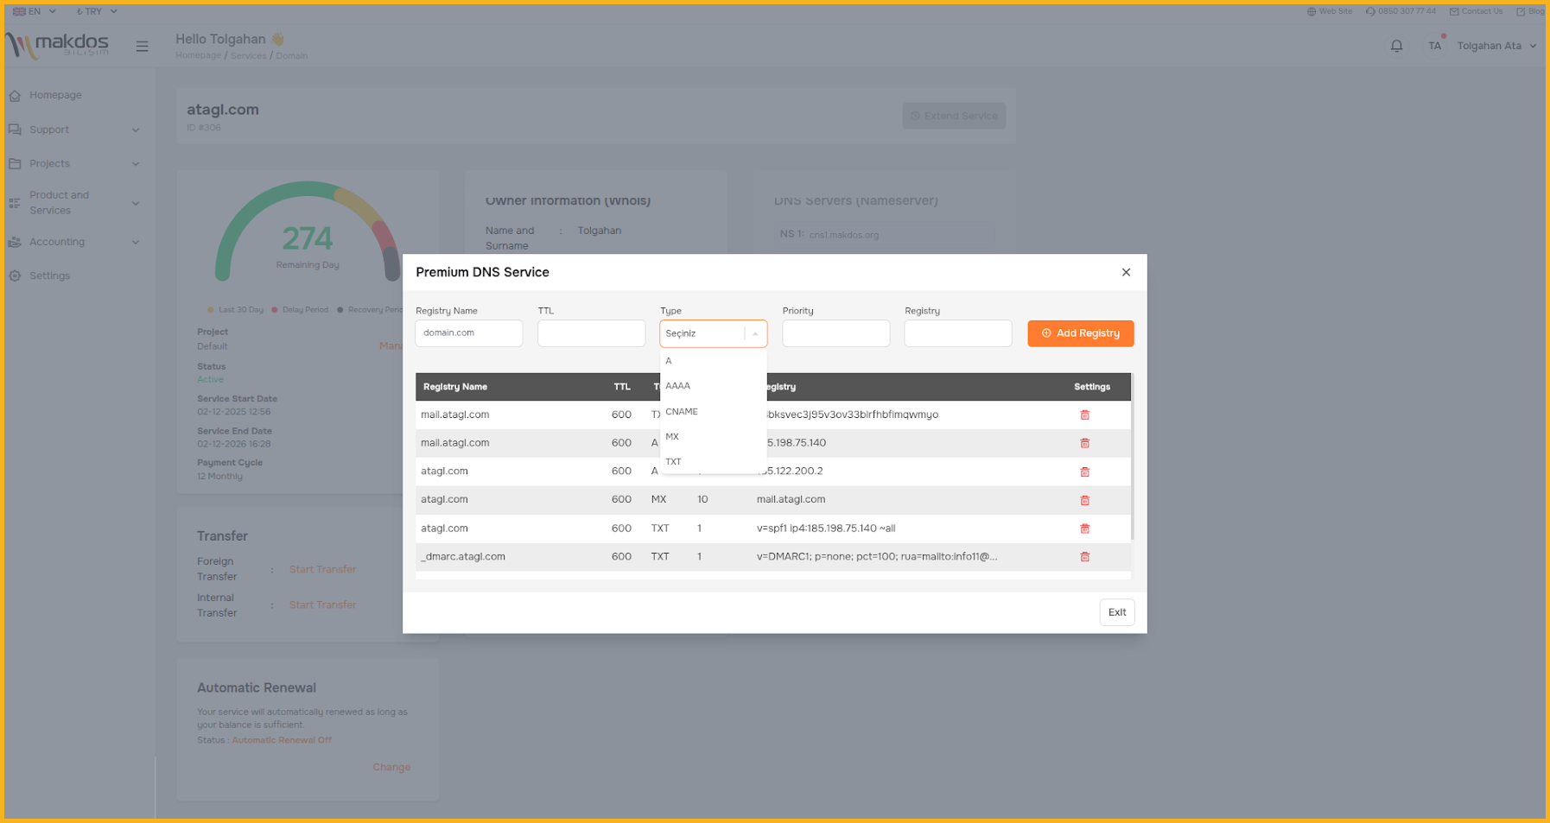Click the Projects folder icon
The height and width of the screenshot is (823, 1550).
[x=15, y=163]
